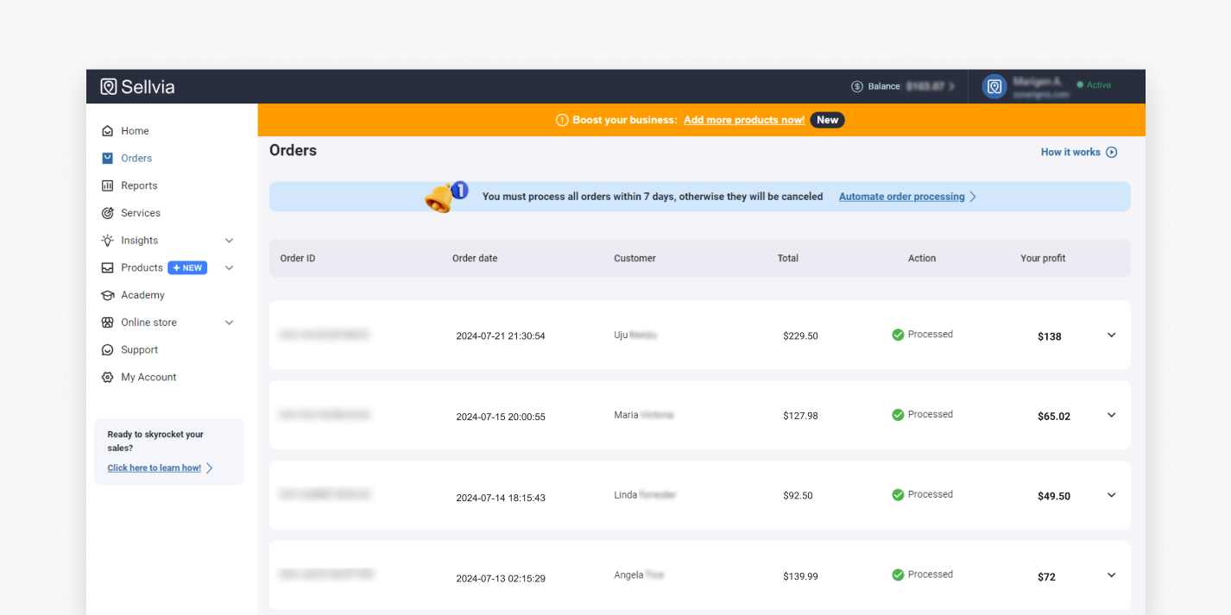
Task: Click How it works play button
Action: coord(1112,153)
